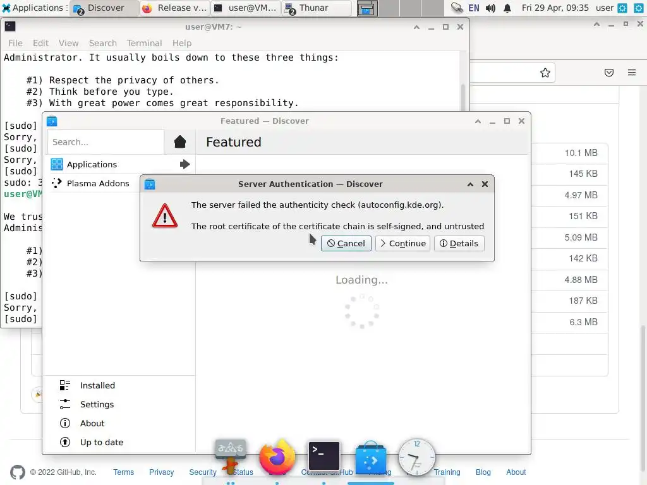Bookmark page with Firefox star icon
Image resolution: width=647 pixels, height=485 pixels.
click(x=545, y=73)
